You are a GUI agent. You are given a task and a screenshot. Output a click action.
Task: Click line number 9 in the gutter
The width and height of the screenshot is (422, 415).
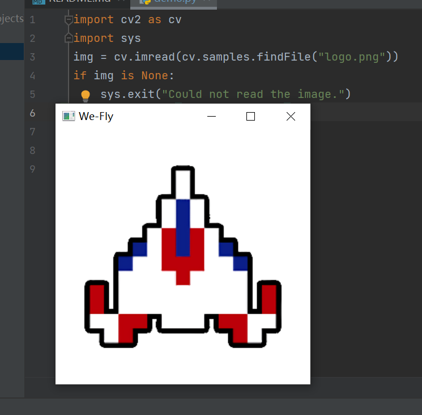[x=32, y=169]
